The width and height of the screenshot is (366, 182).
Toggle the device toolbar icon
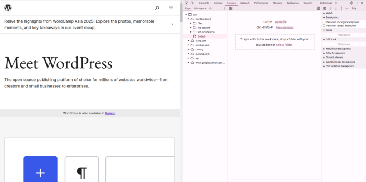point(192,3)
